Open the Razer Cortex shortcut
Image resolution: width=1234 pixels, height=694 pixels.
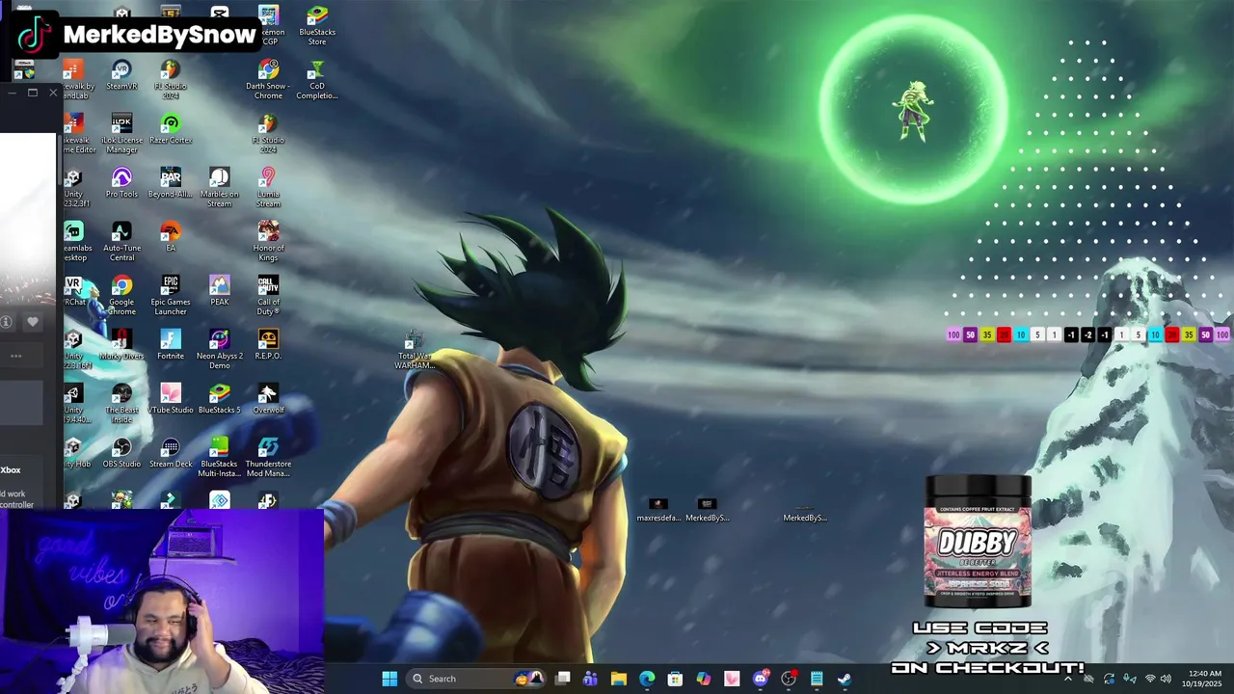(x=171, y=129)
